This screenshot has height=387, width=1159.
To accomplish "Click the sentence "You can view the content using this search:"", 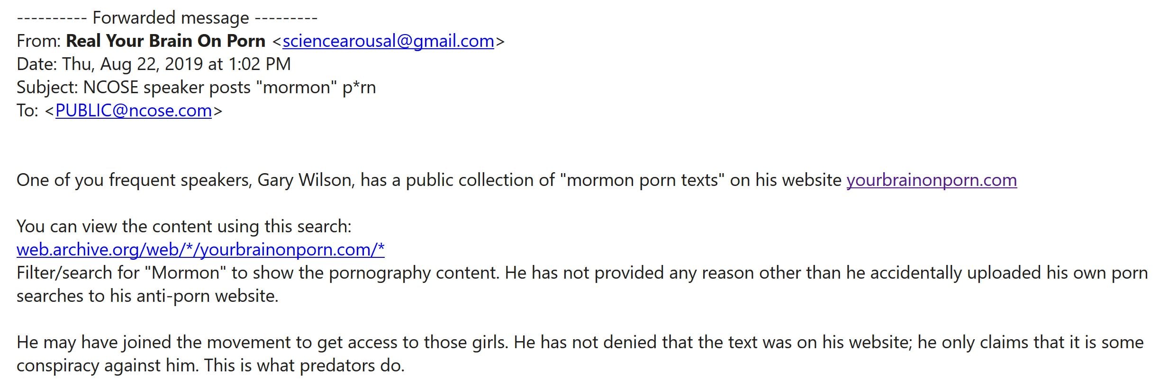I will 184,227.
